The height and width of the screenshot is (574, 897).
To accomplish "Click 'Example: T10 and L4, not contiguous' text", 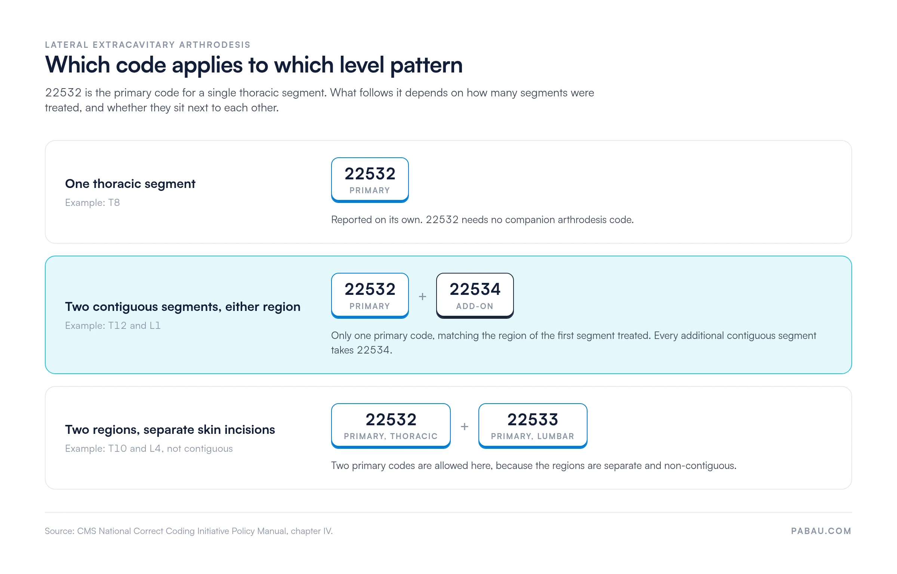I will tap(149, 448).
